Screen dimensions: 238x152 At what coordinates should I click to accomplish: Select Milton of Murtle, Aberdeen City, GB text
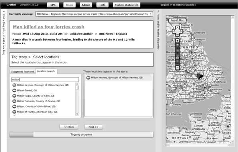[37, 112]
